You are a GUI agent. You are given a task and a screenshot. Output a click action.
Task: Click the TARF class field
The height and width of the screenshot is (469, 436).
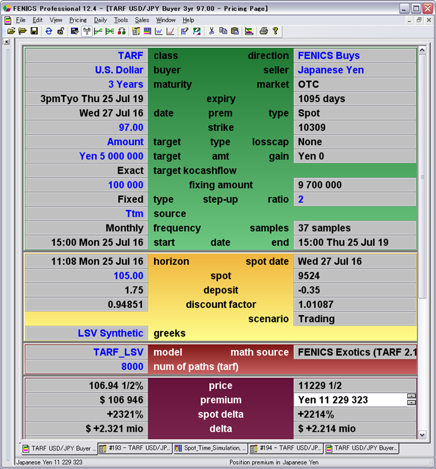[x=86, y=56]
